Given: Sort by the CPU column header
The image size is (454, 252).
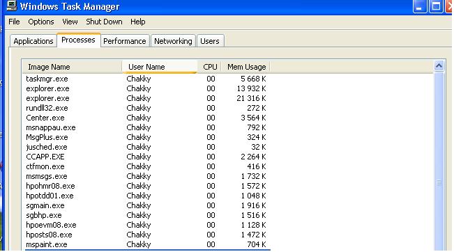Looking at the screenshot, I should tap(210, 67).
